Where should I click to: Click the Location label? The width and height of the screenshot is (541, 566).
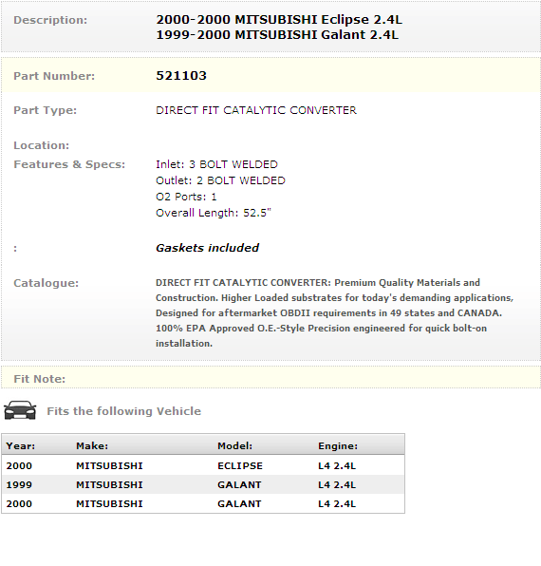coord(41,145)
